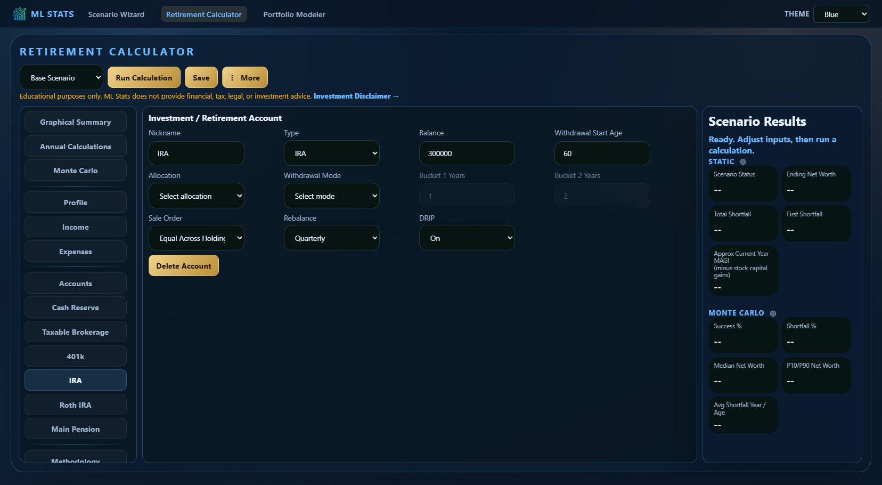Image resolution: width=882 pixels, height=485 pixels.
Task: Click the Total Shortfall result card
Action: coord(743,224)
